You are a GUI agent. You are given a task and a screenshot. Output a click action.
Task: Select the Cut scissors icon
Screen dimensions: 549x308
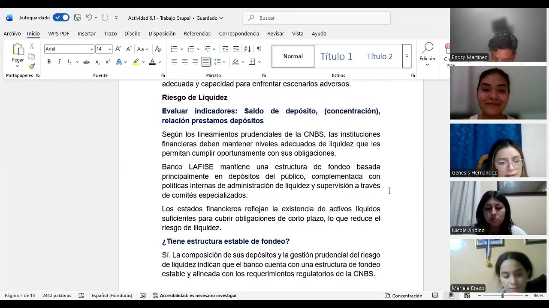tap(32, 46)
